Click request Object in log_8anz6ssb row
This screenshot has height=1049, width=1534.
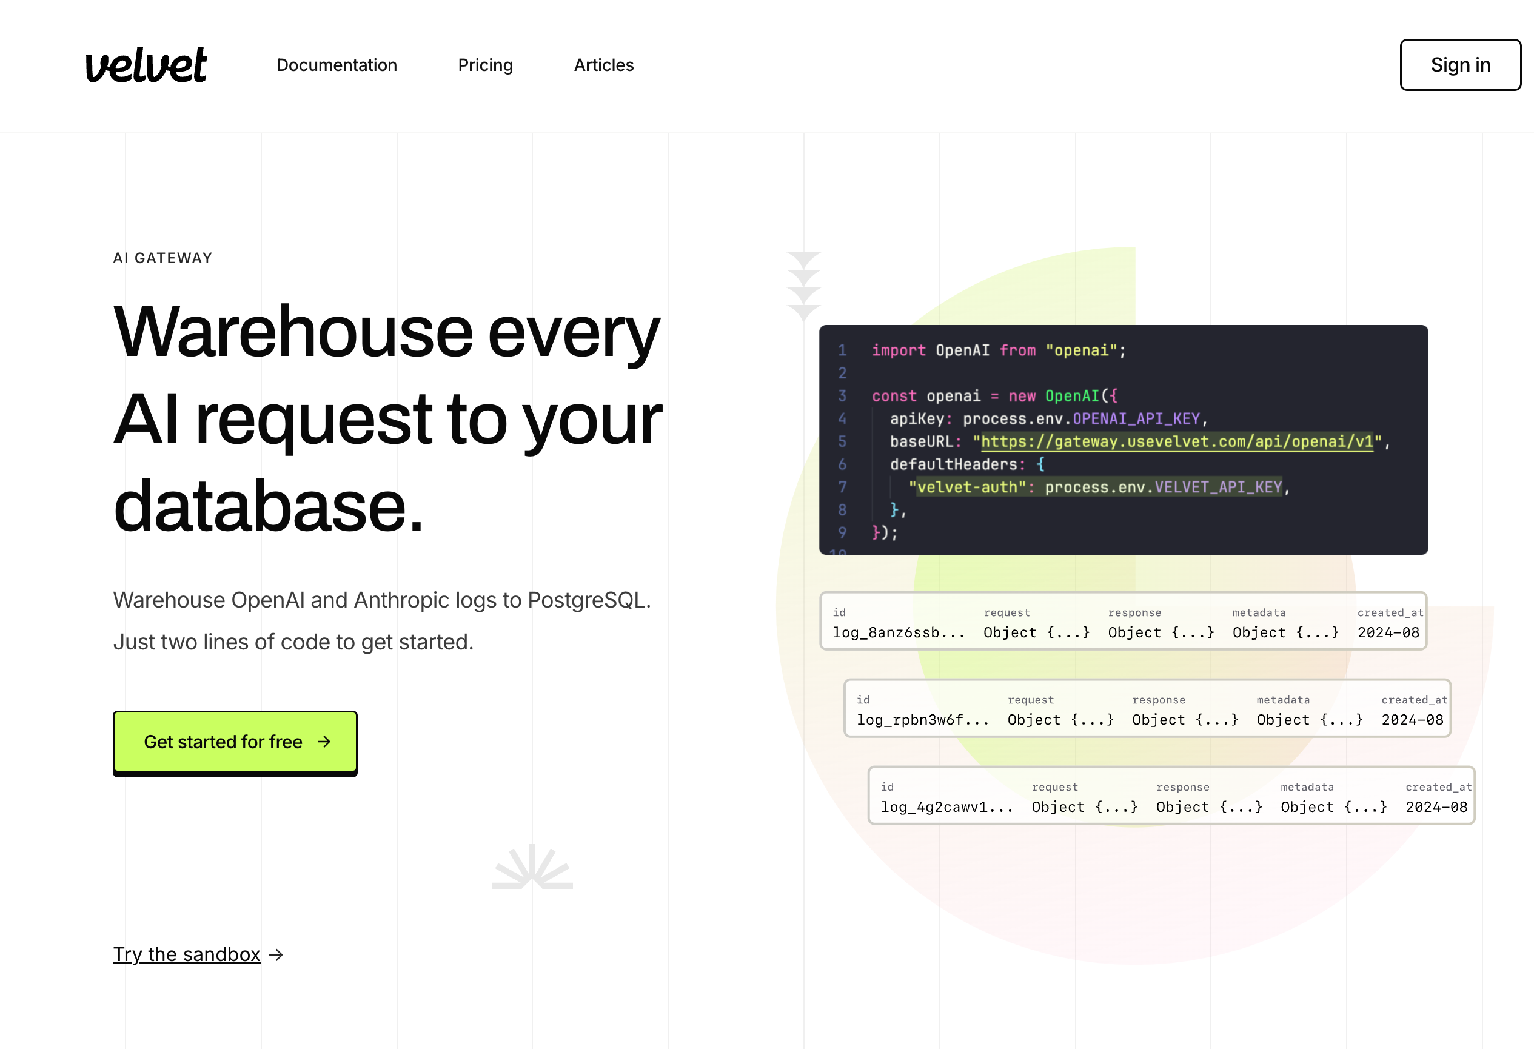(1036, 632)
